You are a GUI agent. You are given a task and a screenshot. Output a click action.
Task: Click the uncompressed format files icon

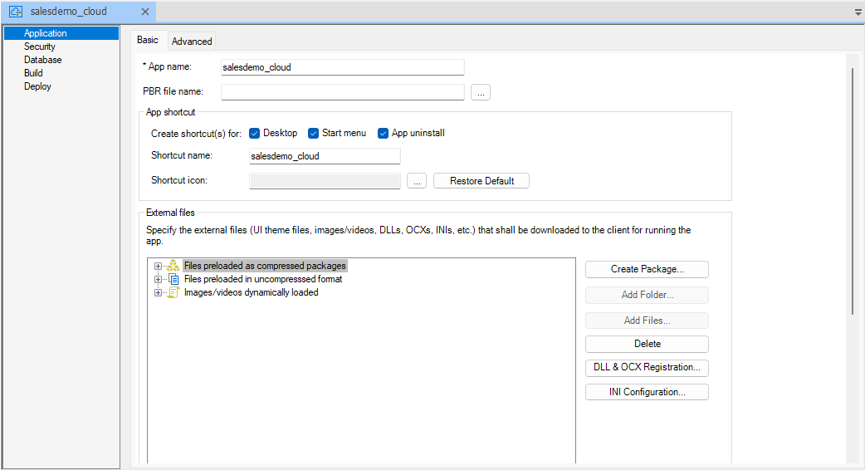[173, 280]
